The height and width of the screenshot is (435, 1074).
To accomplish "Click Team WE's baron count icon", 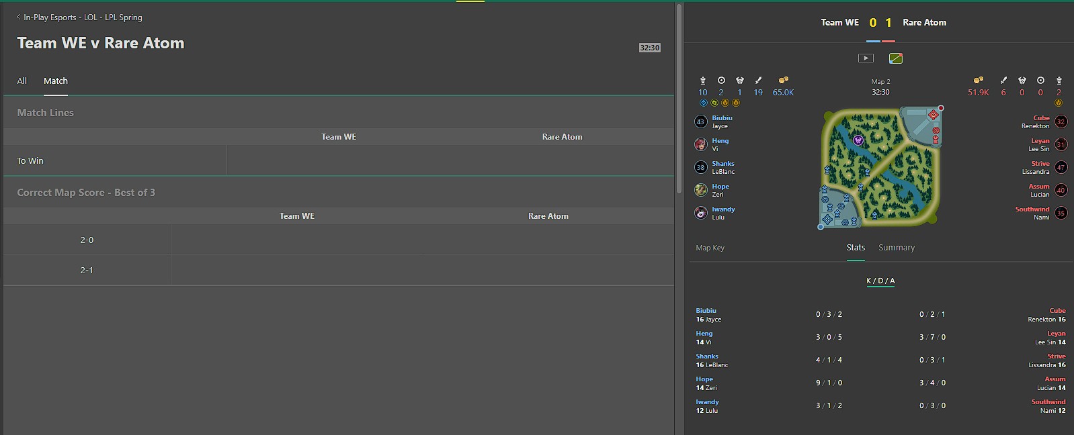I will (x=740, y=81).
